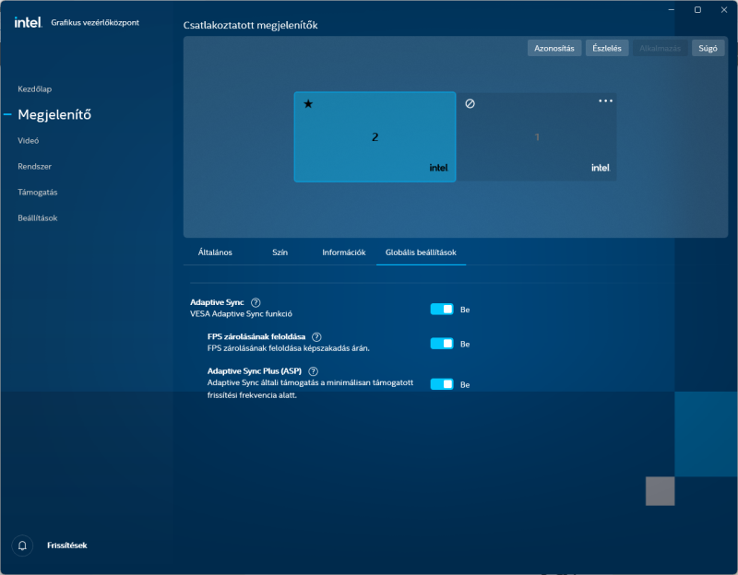This screenshot has height=575, width=738.
Task: Open help icon next to FPS zárolásának feloldása
Action: tap(316, 336)
